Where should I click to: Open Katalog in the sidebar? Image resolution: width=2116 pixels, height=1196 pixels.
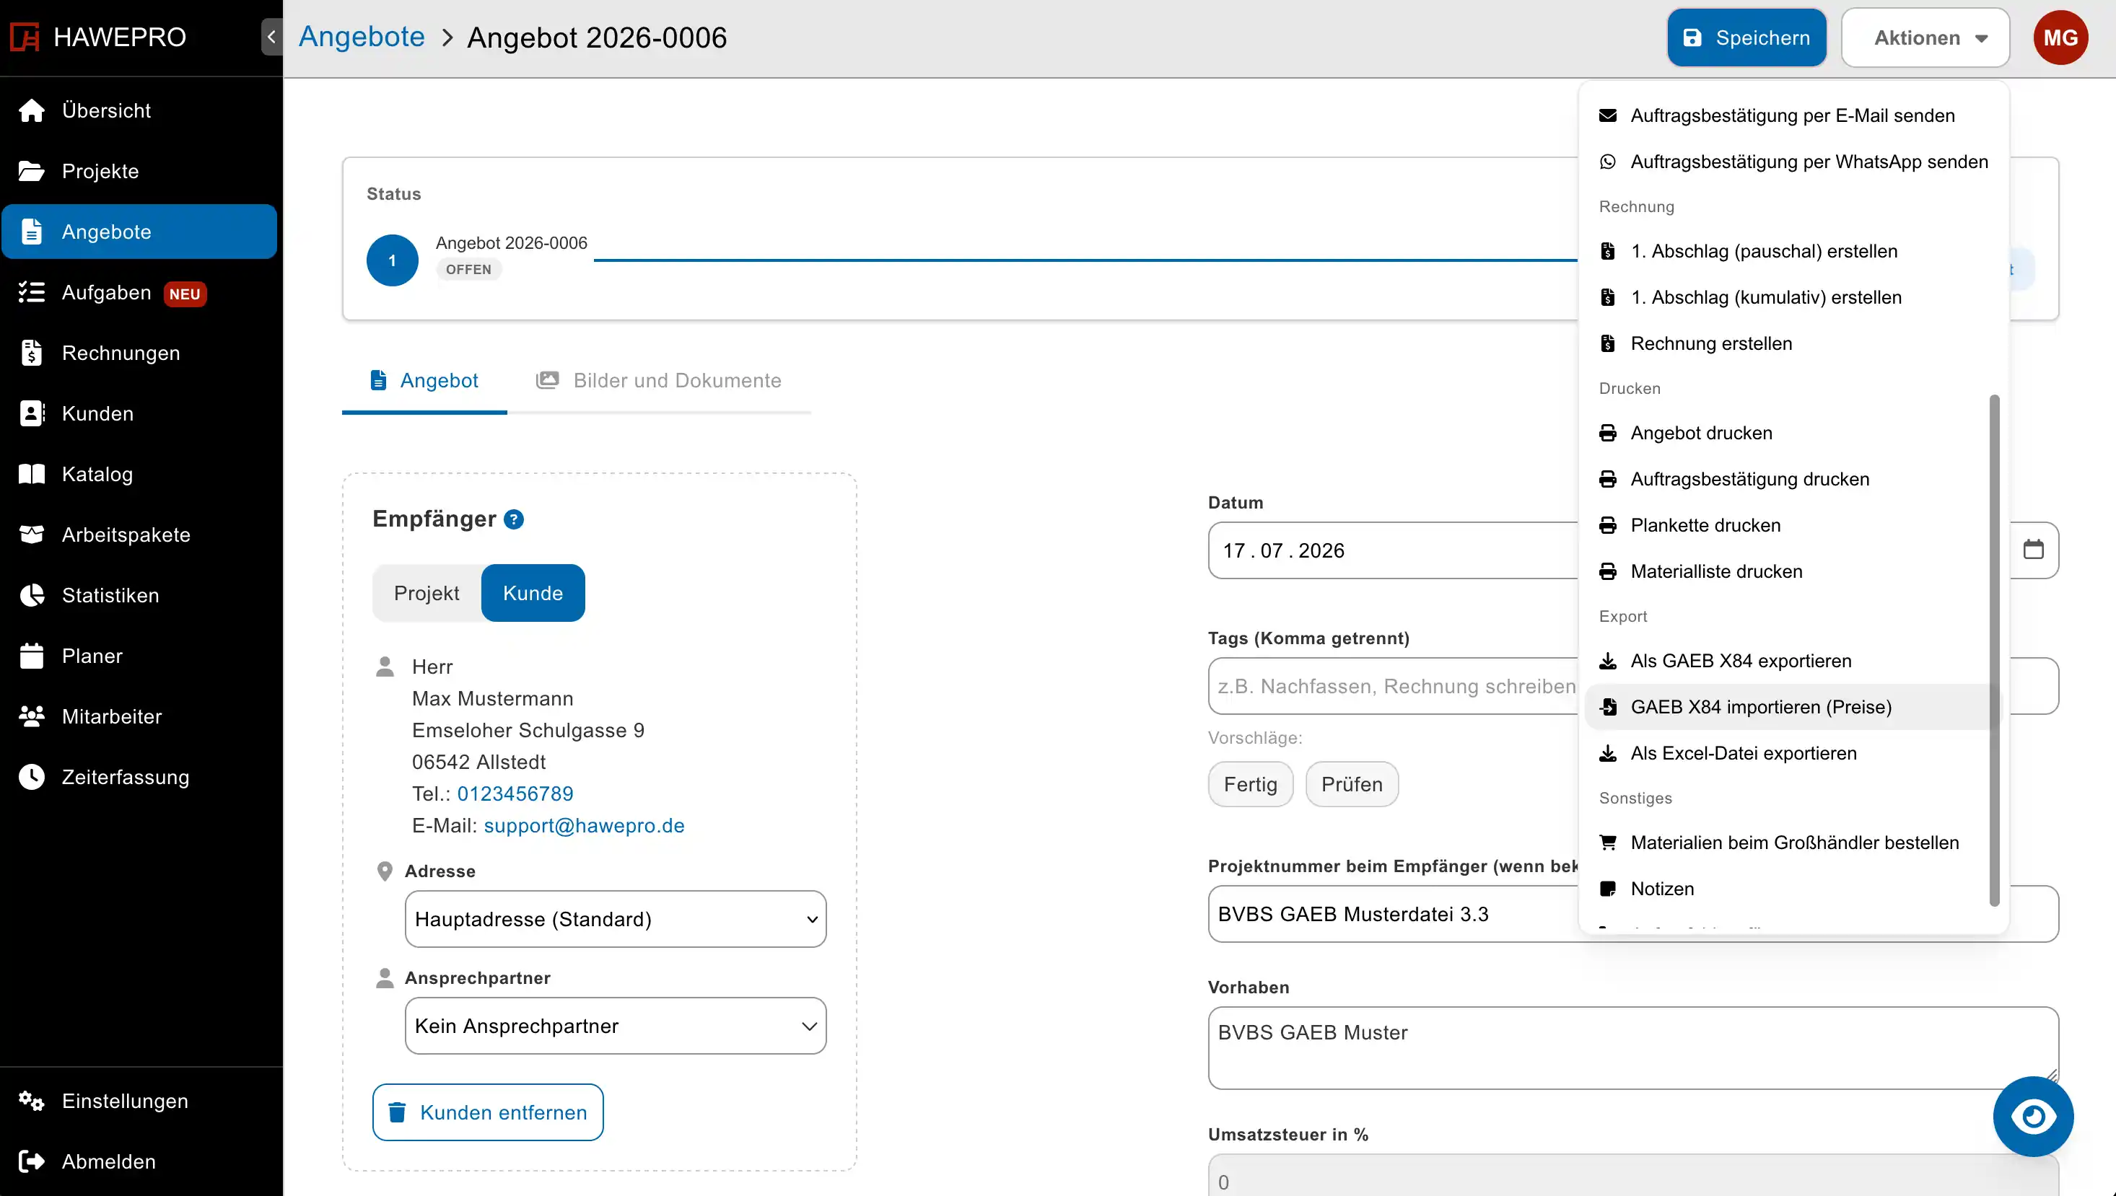pos(140,474)
